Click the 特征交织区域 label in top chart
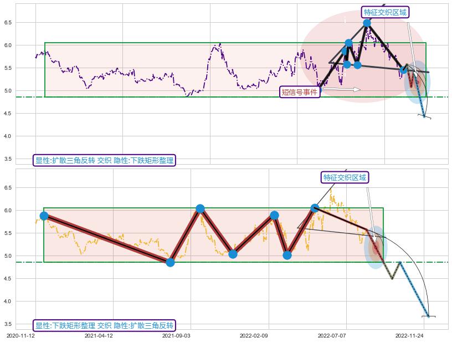 click(x=385, y=12)
